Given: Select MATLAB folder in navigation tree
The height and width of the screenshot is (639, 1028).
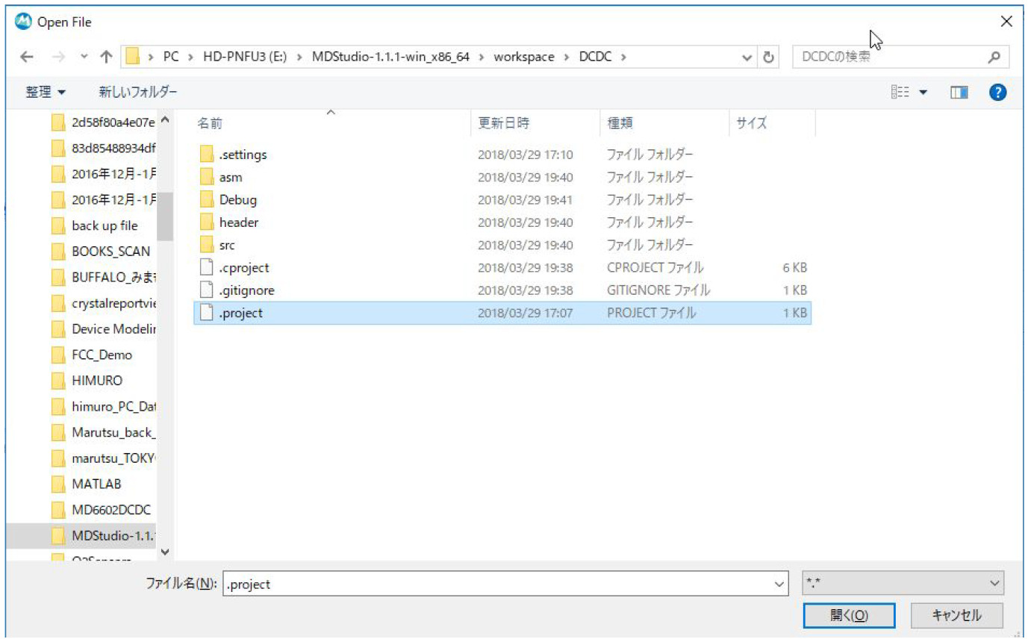Looking at the screenshot, I should pyautogui.click(x=96, y=484).
